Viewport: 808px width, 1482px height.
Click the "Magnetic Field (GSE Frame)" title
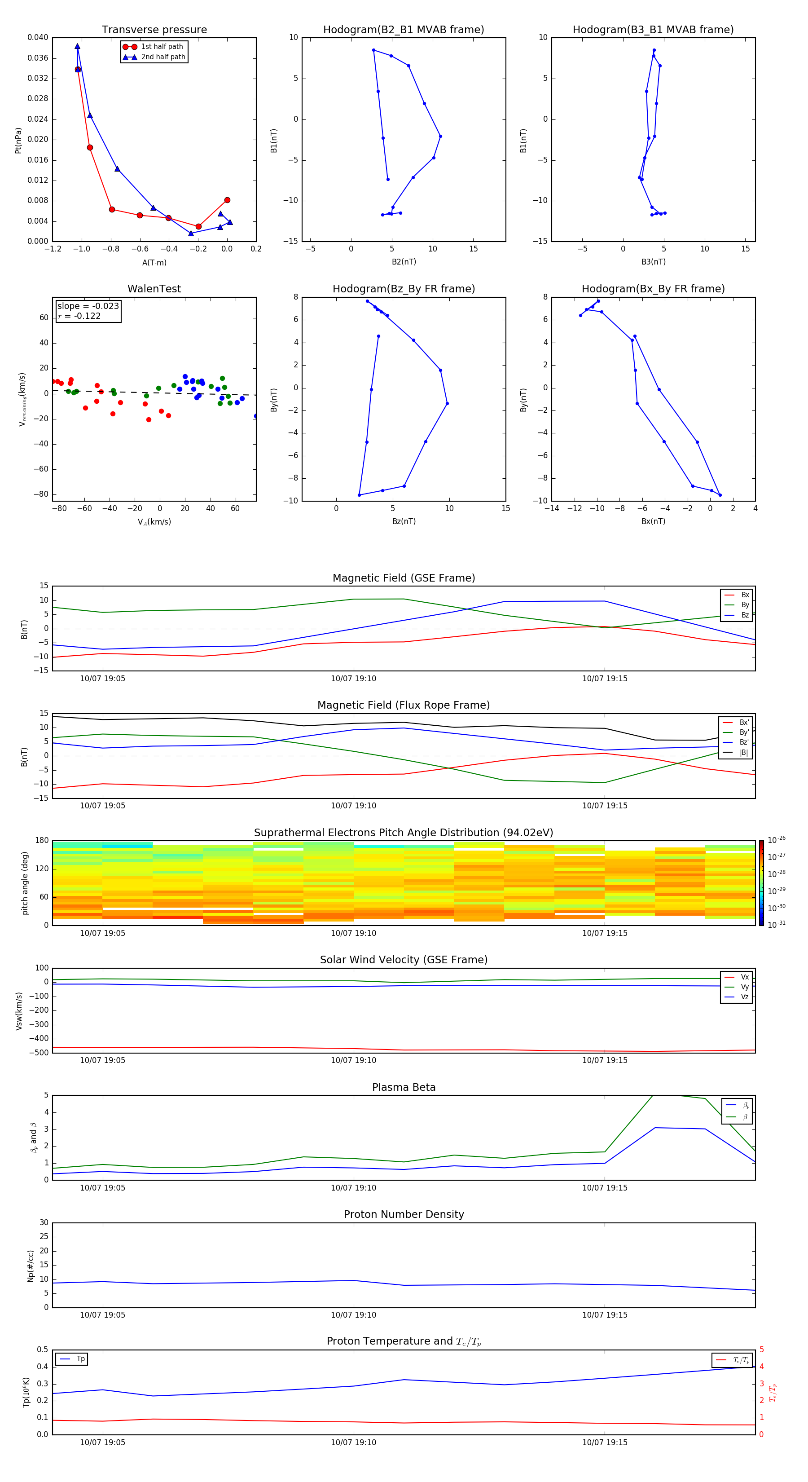pos(404,578)
